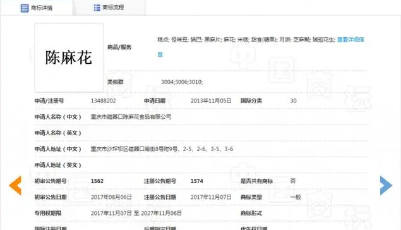Click registration announcement date 2017年11月07日
Screen dimensions: 401x230
(211, 197)
